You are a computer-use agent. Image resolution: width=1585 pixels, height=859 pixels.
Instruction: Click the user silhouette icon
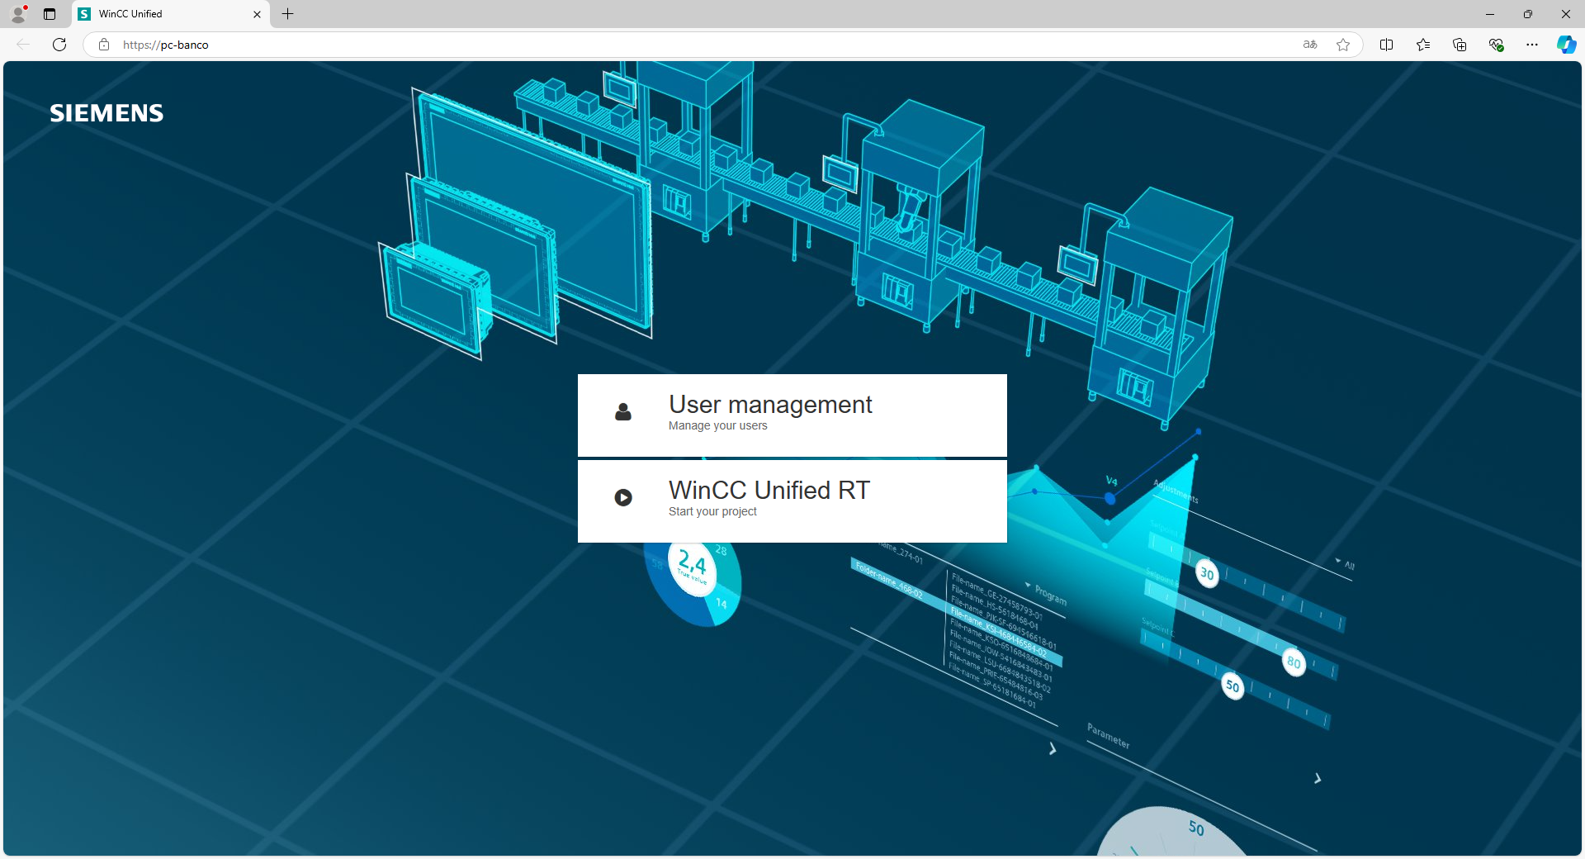point(623,411)
